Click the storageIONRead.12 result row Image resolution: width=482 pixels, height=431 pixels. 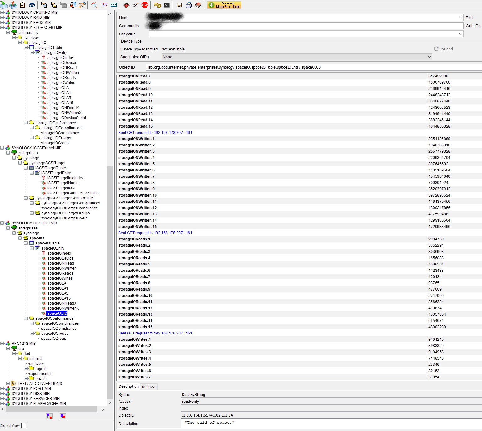(x=299, y=108)
